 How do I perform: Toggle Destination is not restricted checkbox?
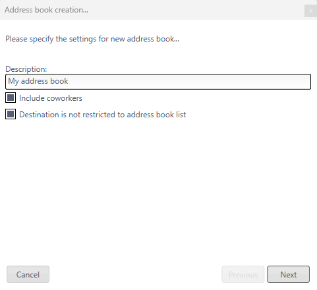point(11,114)
